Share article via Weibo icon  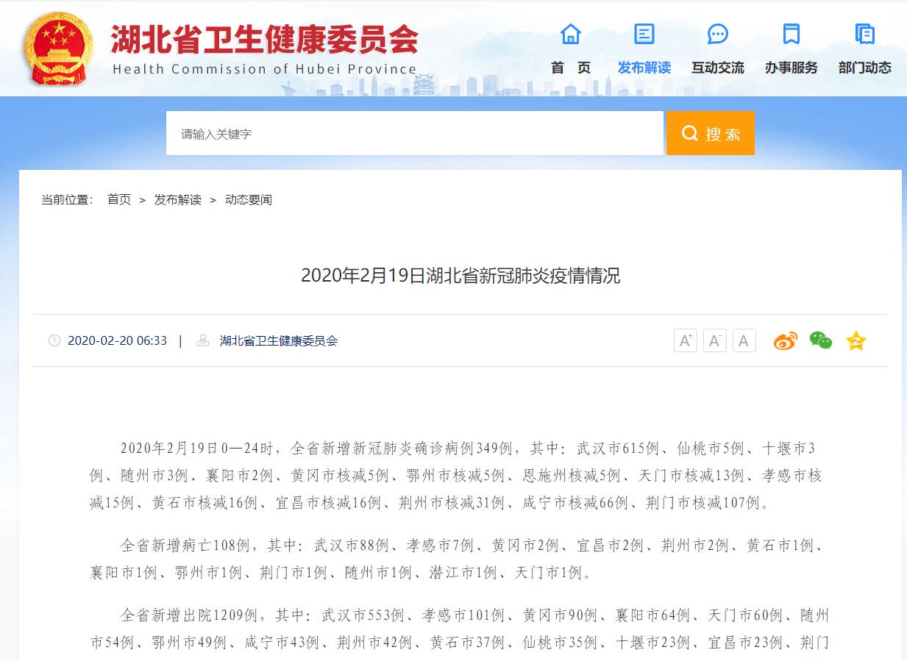pyautogui.click(x=785, y=340)
